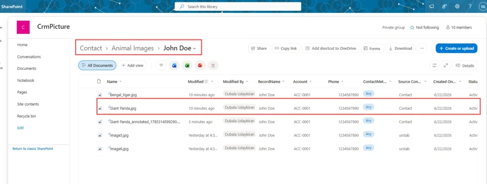The height and width of the screenshot is (184, 487).
Task: Open Conversations in the site navigation
Action: point(29,57)
